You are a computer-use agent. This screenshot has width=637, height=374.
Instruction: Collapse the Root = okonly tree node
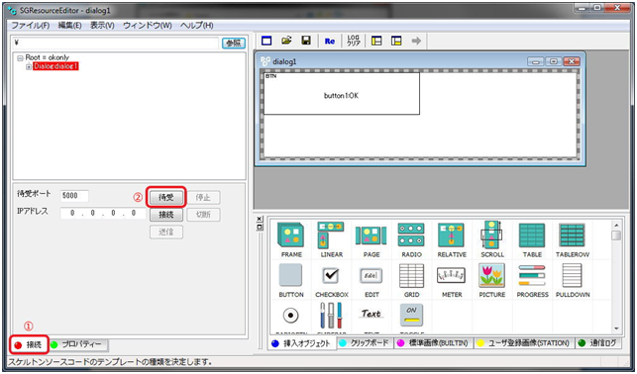[x=20, y=58]
